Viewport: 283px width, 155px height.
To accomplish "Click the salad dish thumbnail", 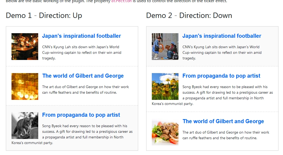I will tap(165, 132).
